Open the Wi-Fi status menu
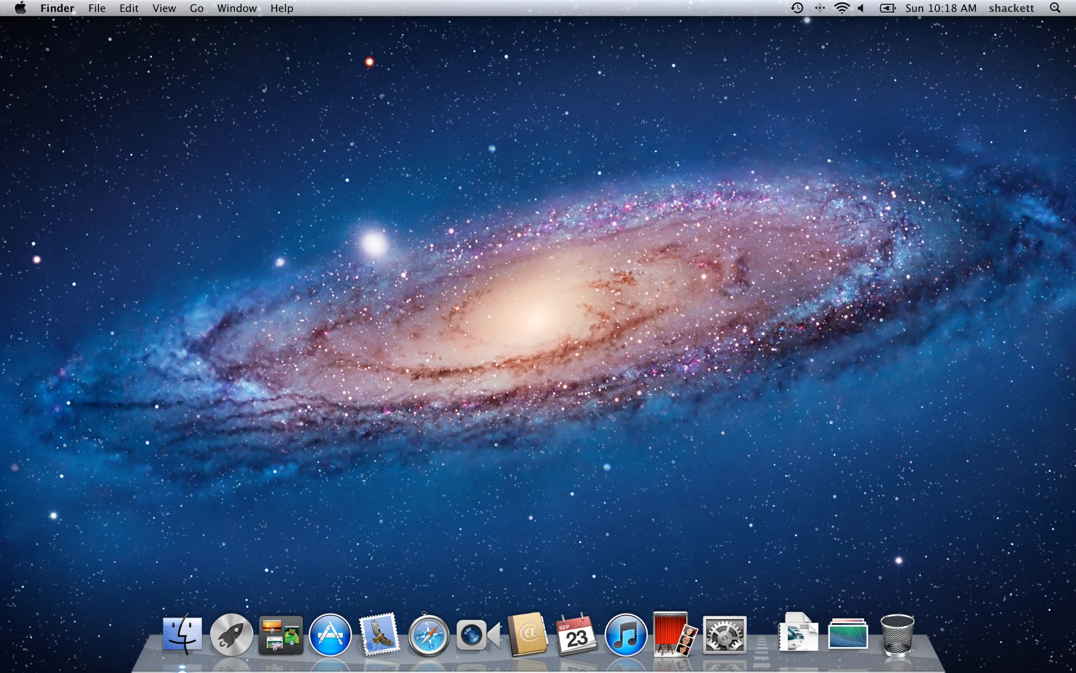The height and width of the screenshot is (673, 1076). coord(842,8)
